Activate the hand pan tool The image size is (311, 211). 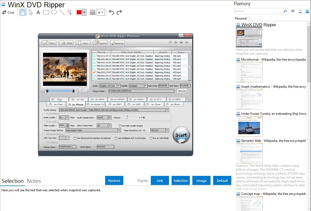tap(23, 12)
